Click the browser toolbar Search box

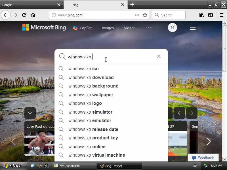[x=169, y=15]
